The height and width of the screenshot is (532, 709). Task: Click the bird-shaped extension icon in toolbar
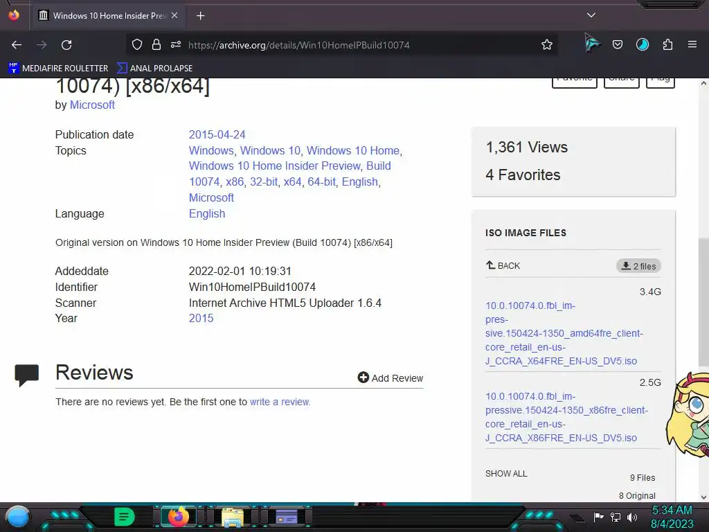point(592,44)
